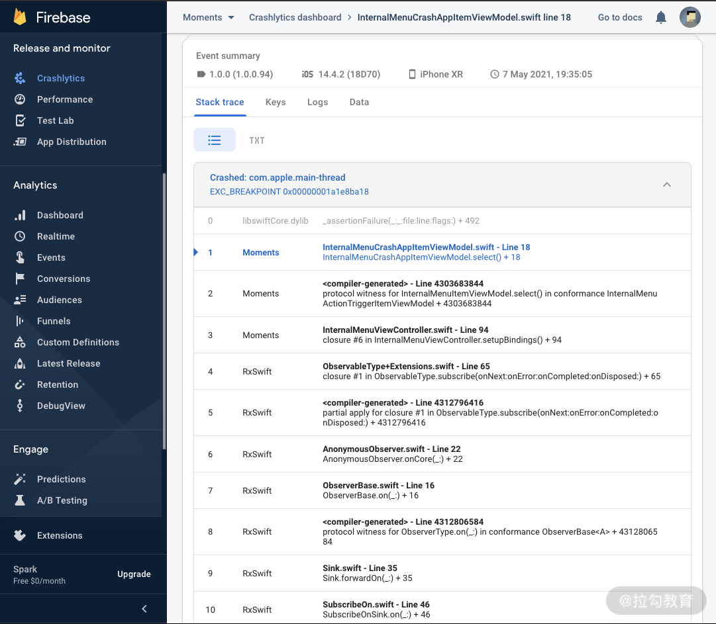Select compiler-generated Line 4303683844 frame
The height and width of the screenshot is (624, 716).
(442, 293)
